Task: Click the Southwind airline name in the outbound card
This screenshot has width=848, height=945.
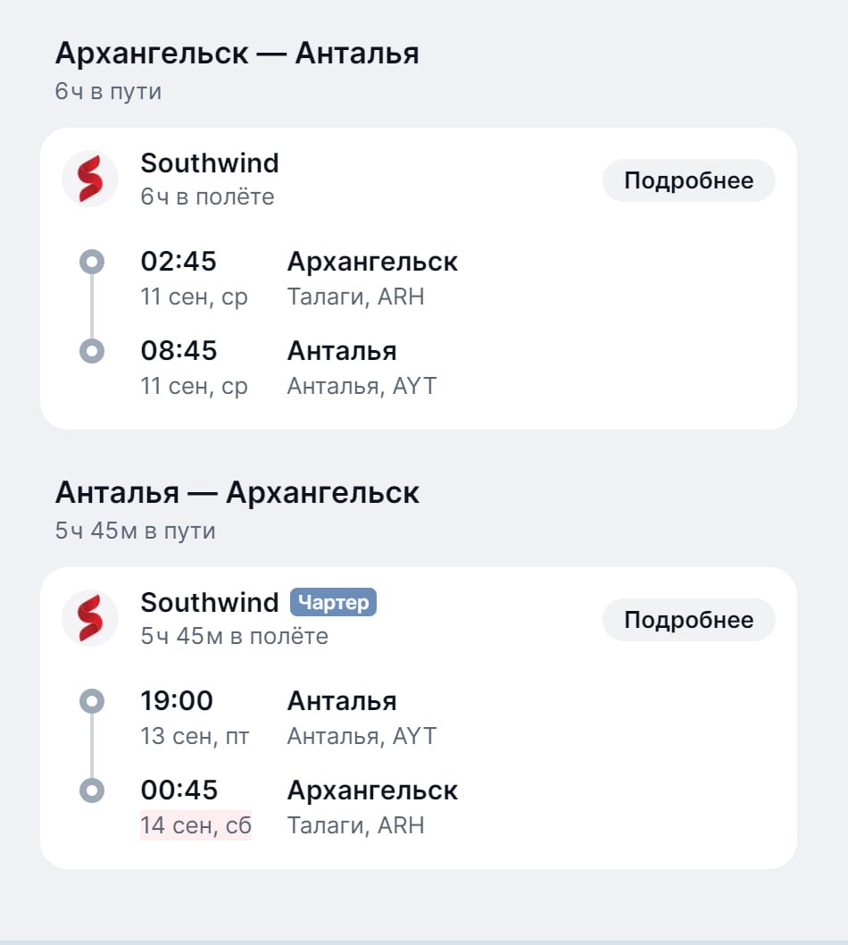Action: pos(210,163)
